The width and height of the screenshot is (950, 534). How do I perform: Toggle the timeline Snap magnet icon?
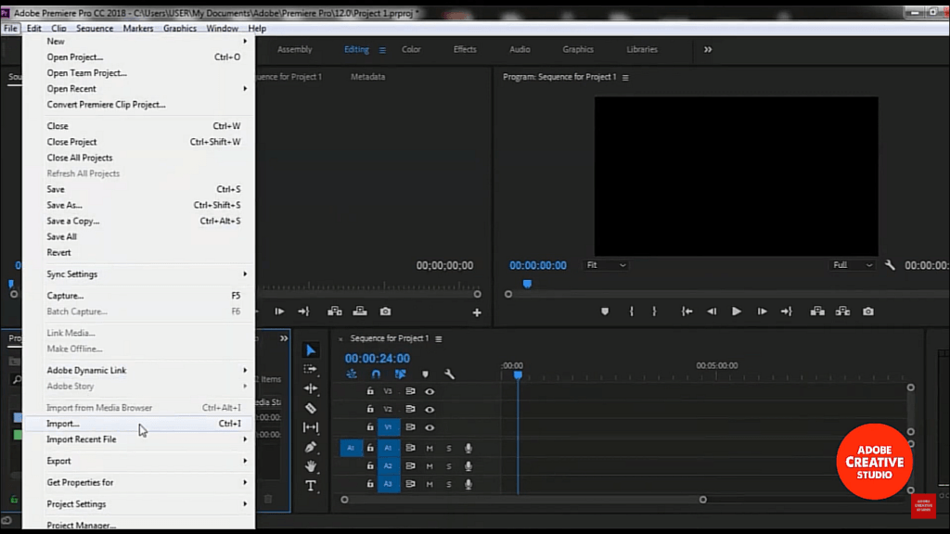(376, 375)
